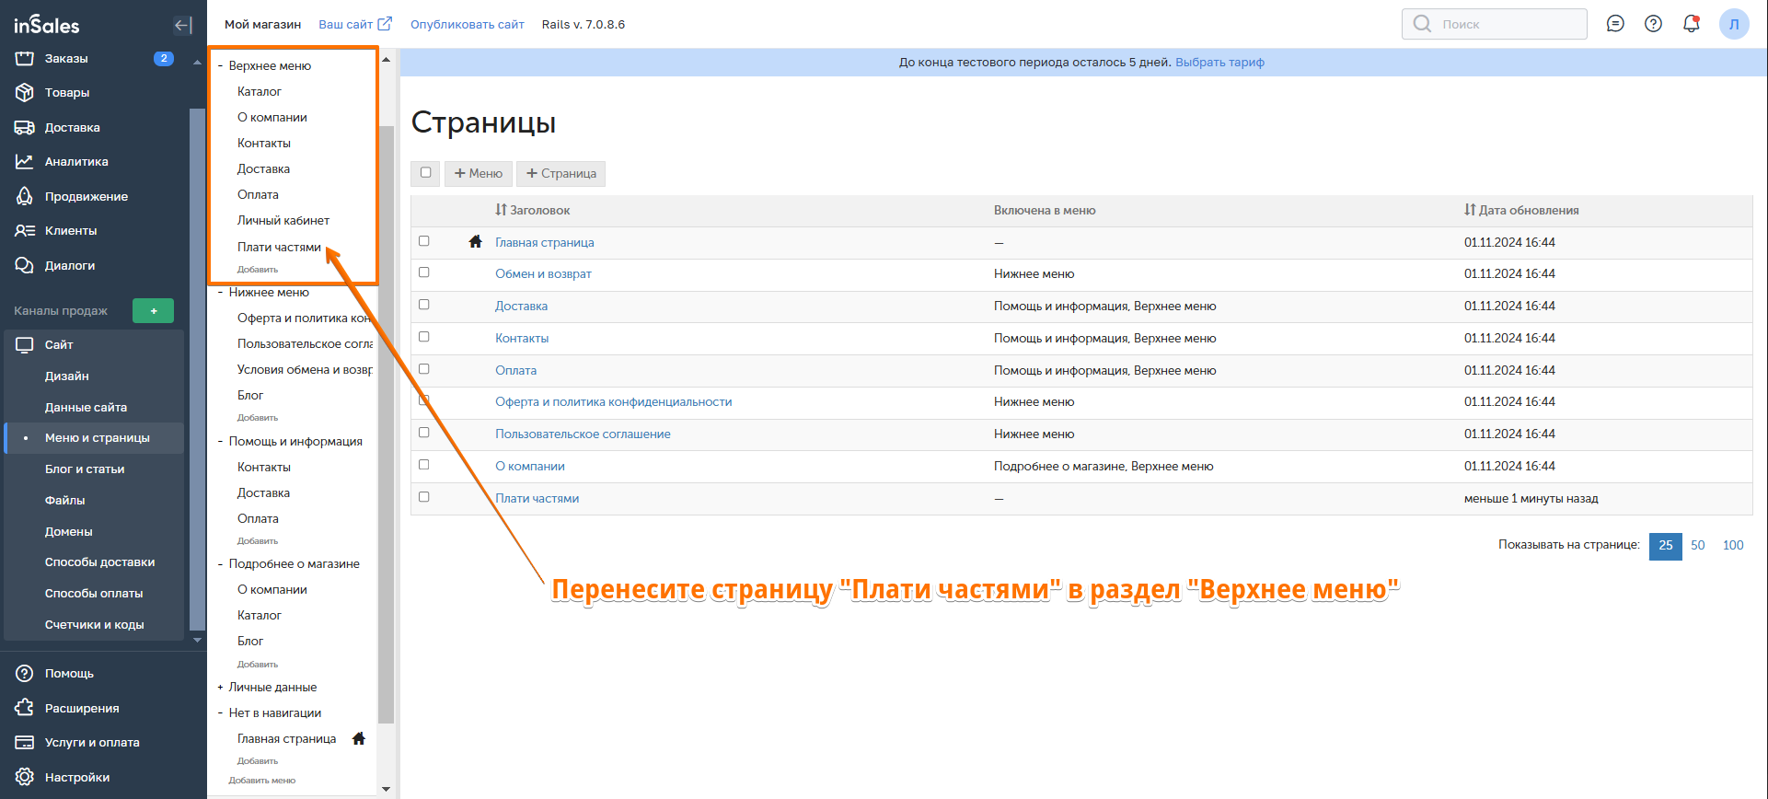
Task: Open the user profile avatar
Action: click(1734, 24)
